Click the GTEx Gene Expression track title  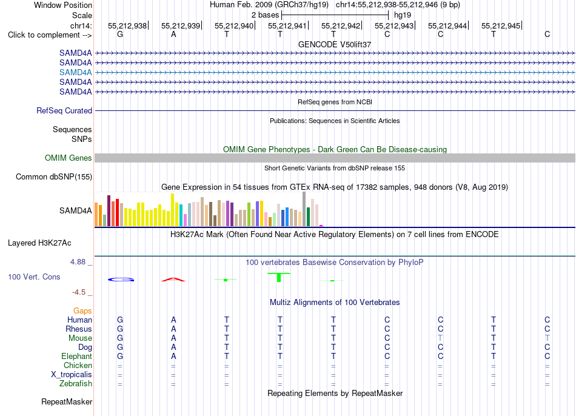tap(335, 187)
